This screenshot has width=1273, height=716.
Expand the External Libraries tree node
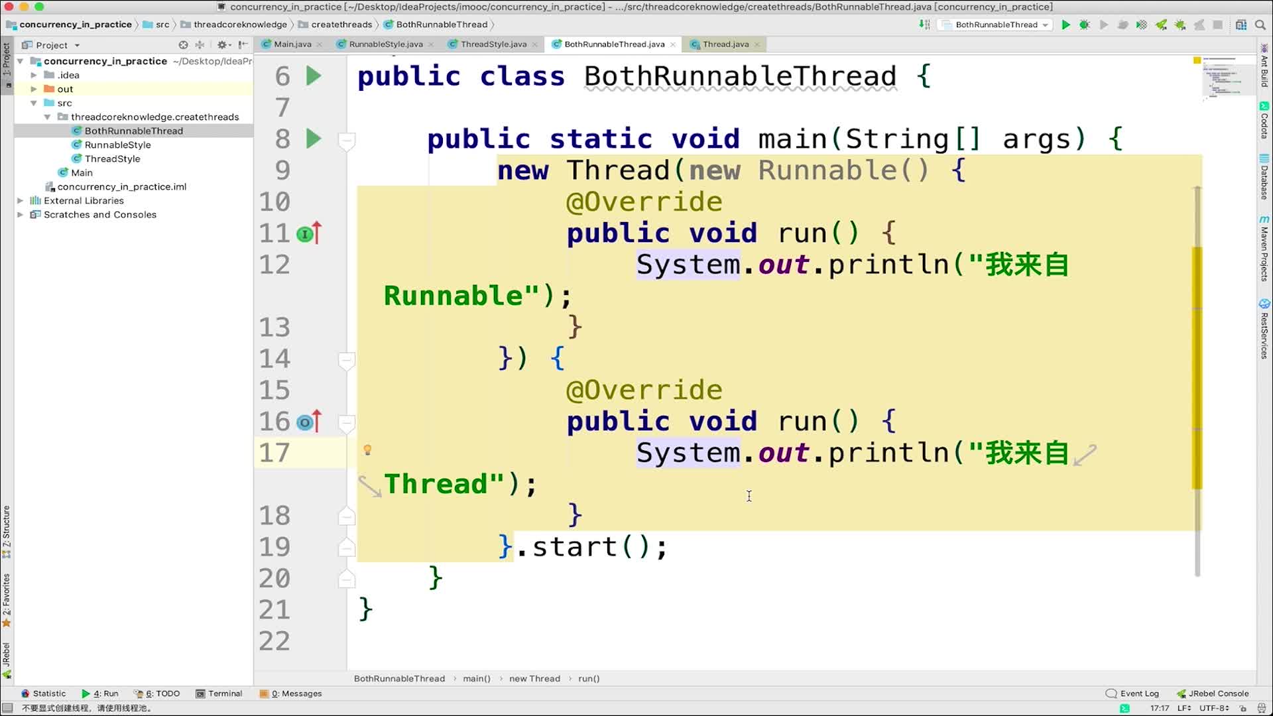(x=20, y=200)
